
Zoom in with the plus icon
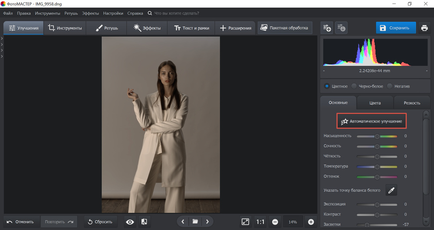311,222
